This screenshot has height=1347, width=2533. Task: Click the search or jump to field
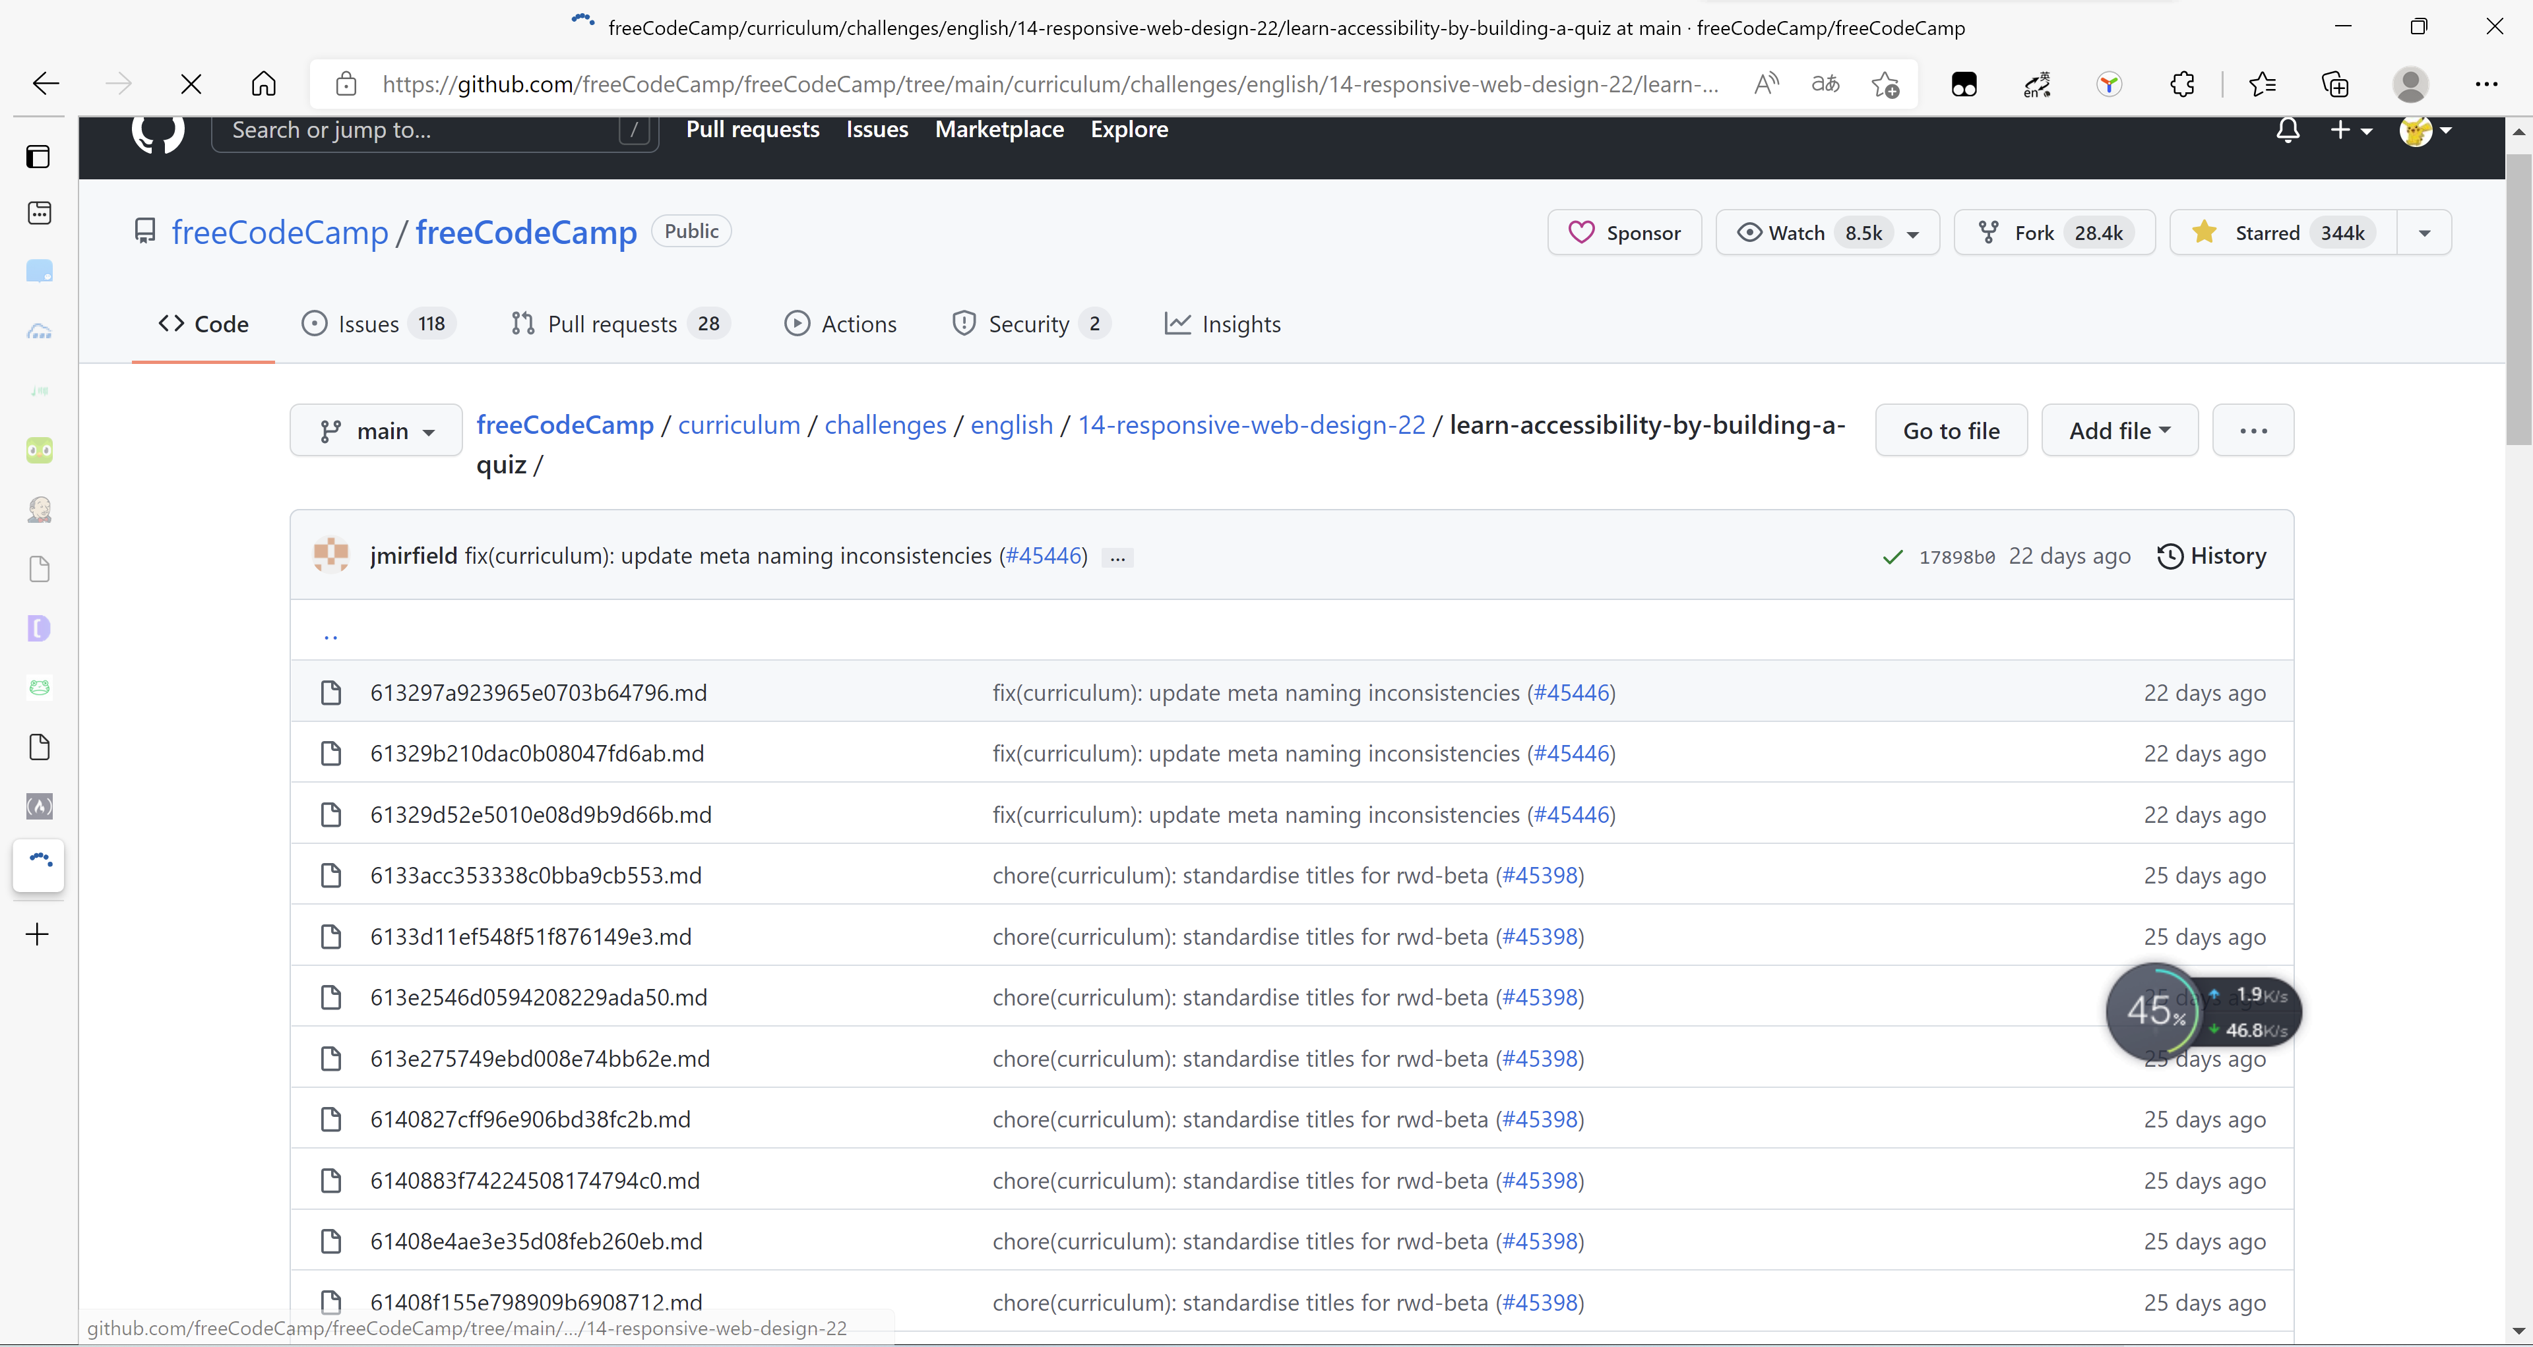(x=433, y=131)
